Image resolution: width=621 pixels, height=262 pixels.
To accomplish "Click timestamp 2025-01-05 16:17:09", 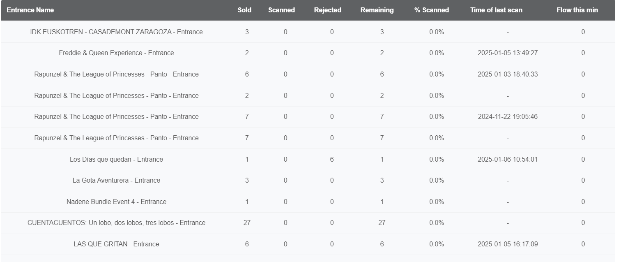I will click(x=508, y=244).
